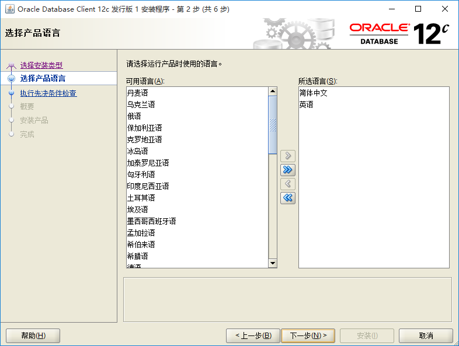Open the 执行先决条件检查 step link

[x=48, y=93]
